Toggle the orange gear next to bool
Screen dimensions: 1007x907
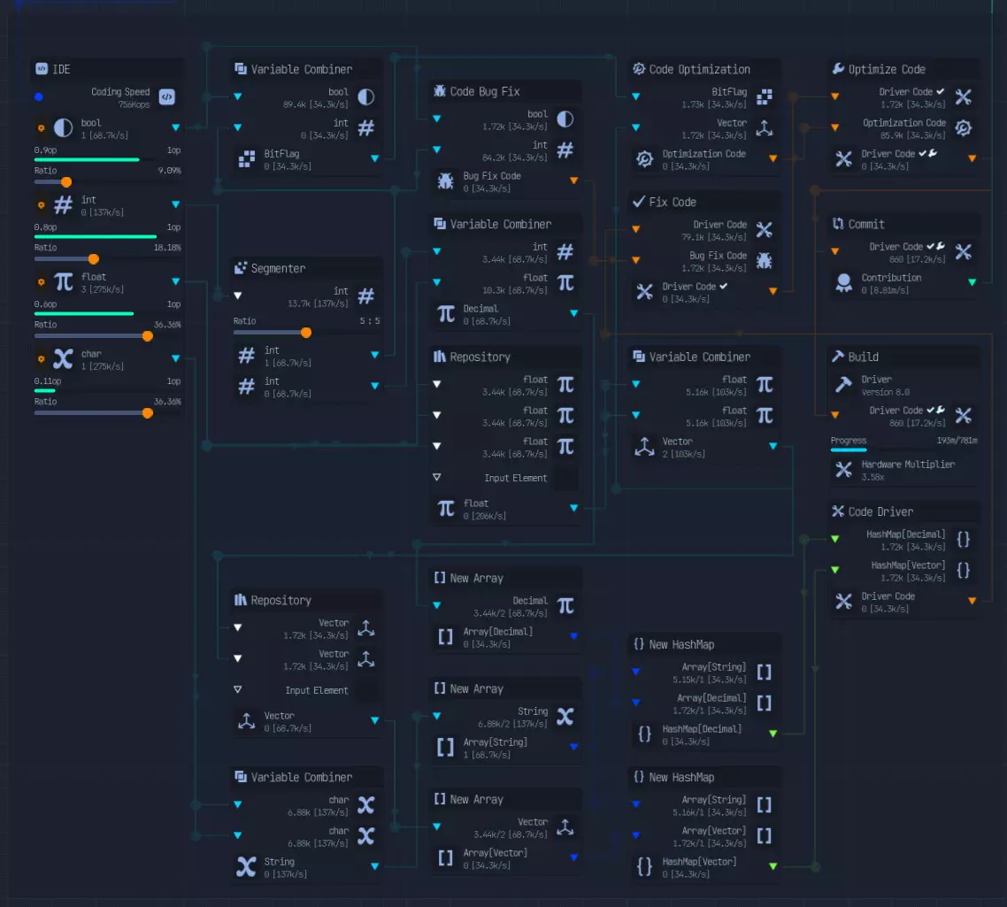pyautogui.click(x=41, y=127)
